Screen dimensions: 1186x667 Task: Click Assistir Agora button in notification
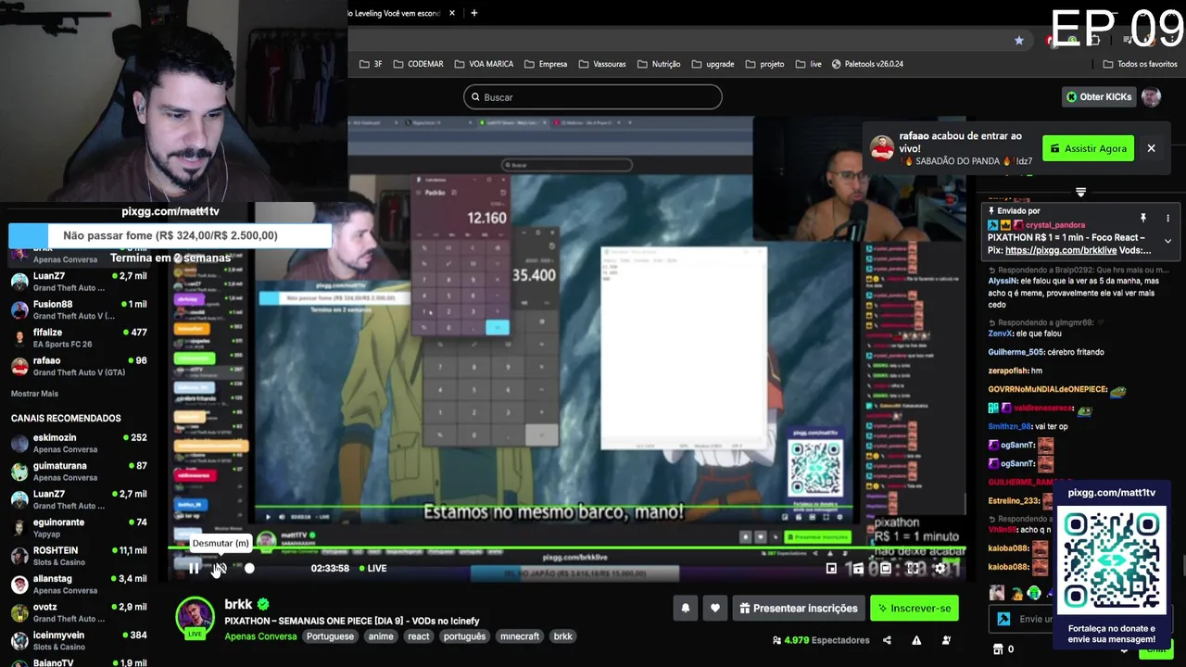1088,148
